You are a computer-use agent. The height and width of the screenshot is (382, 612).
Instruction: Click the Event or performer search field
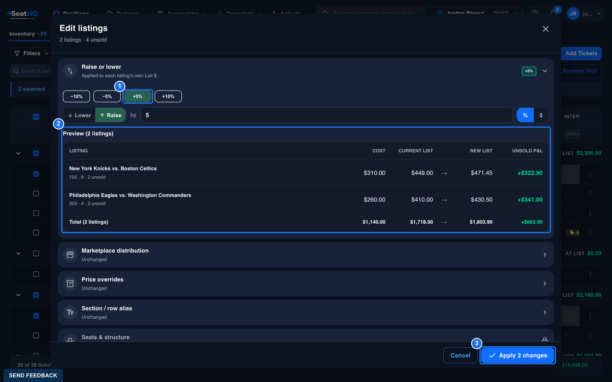point(31,71)
